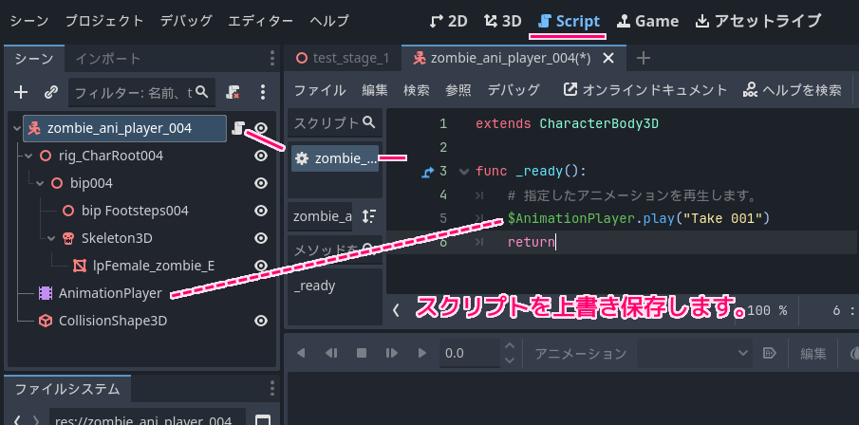Click ヘルプを検索 button
The width and height of the screenshot is (859, 425).
pos(793,90)
